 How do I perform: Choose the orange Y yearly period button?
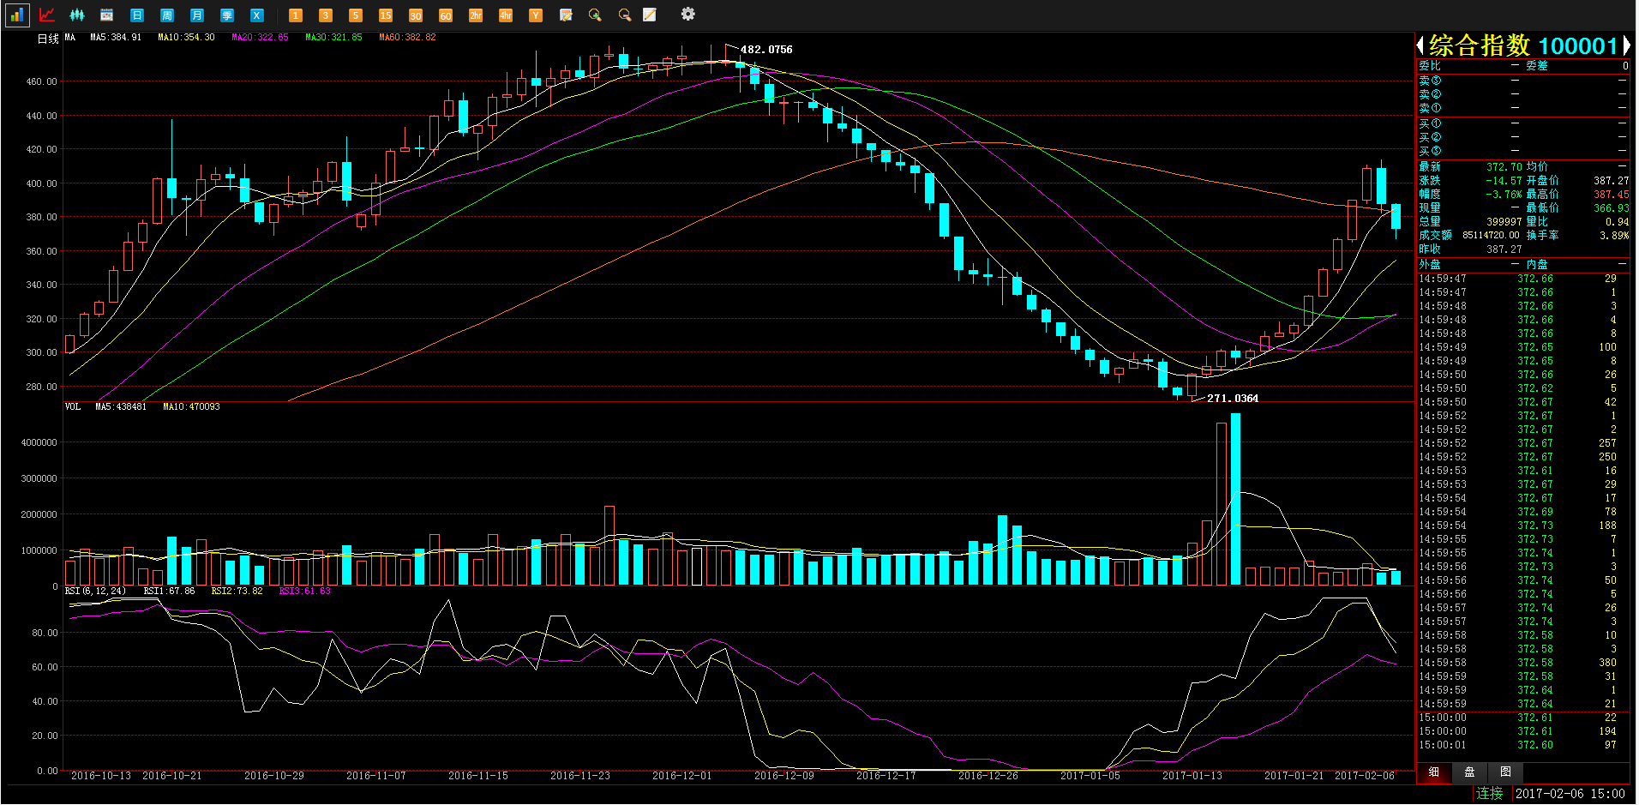pyautogui.click(x=536, y=15)
